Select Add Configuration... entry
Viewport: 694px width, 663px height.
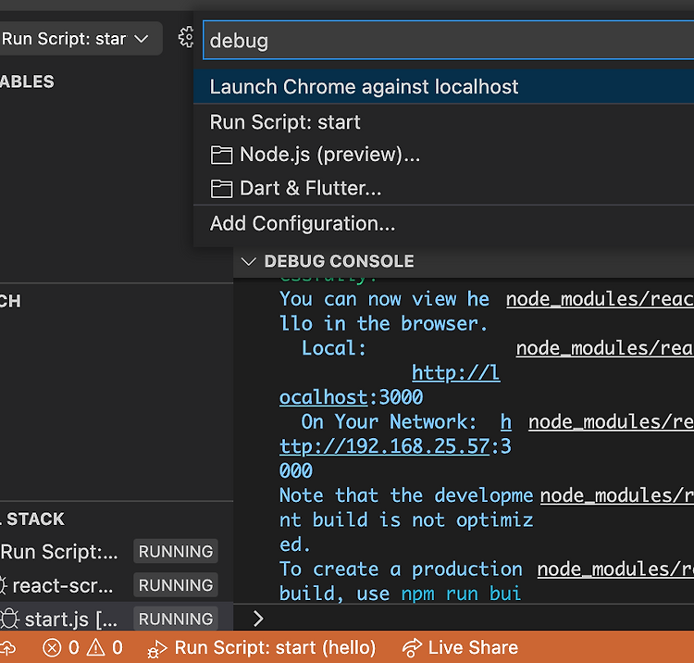pyautogui.click(x=303, y=223)
